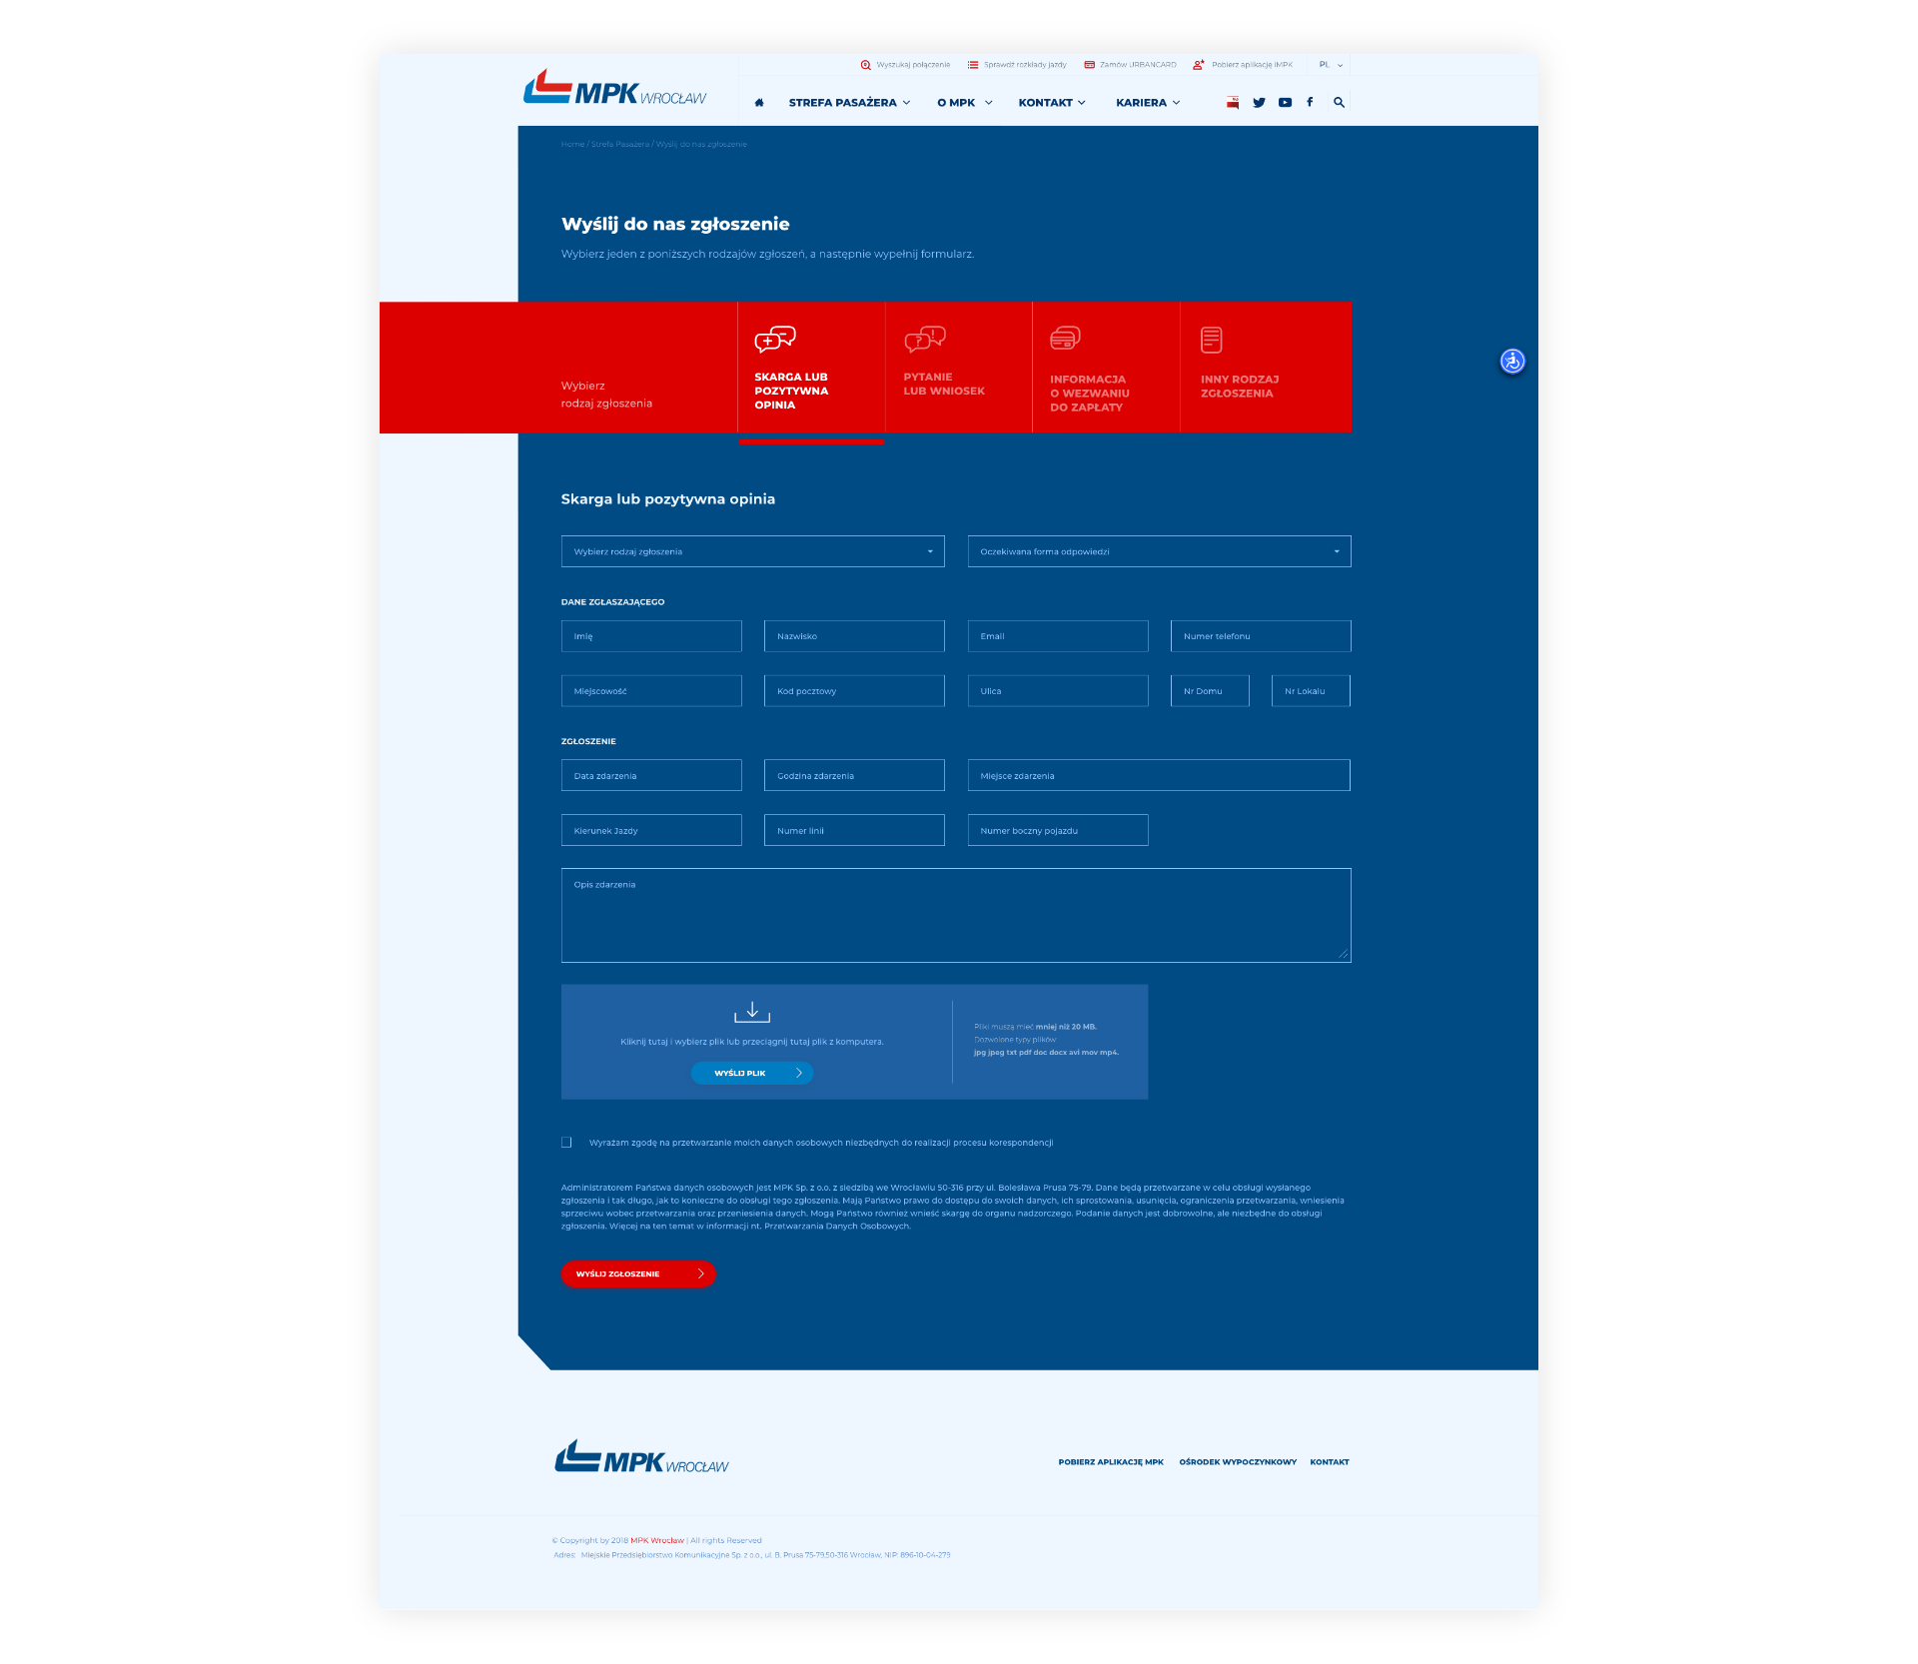Click the Opis zdarzenia text area
This screenshot has width=1918, height=1664.
(955, 916)
